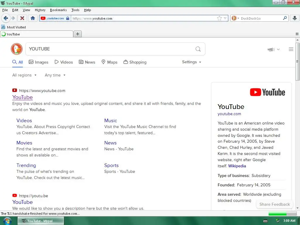
Task: Bookmark this page with the star
Action: click(x=219, y=18)
